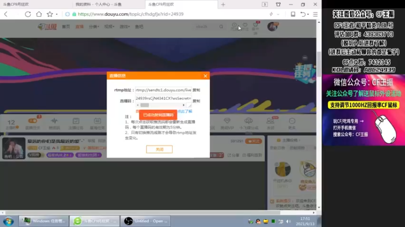Click the Douyu logo in the site header

click(x=47, y=27)
